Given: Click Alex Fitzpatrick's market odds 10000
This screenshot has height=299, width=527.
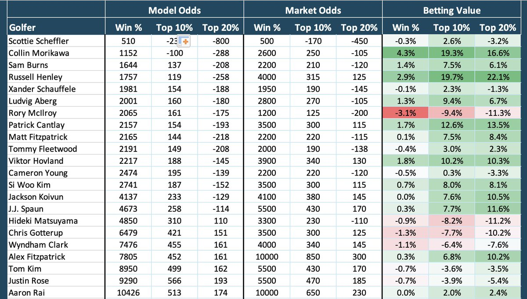Looking at the screenshot, I should coord(267,257).
